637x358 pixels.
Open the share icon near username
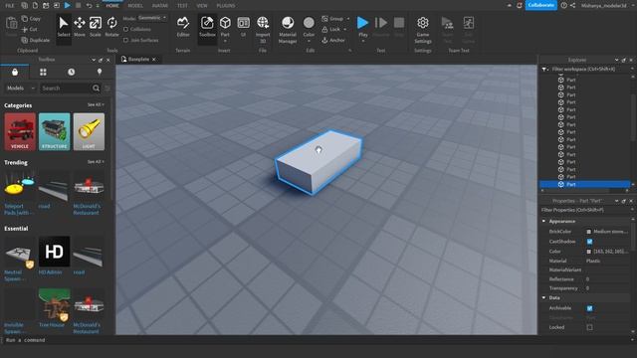tap(573, 5)
